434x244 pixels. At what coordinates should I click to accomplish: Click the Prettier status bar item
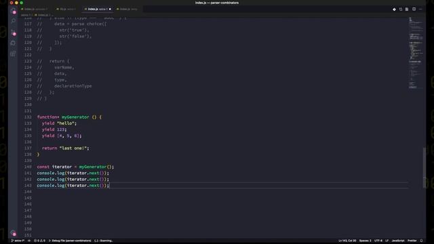pyautogui.click(x=412, y=241)
